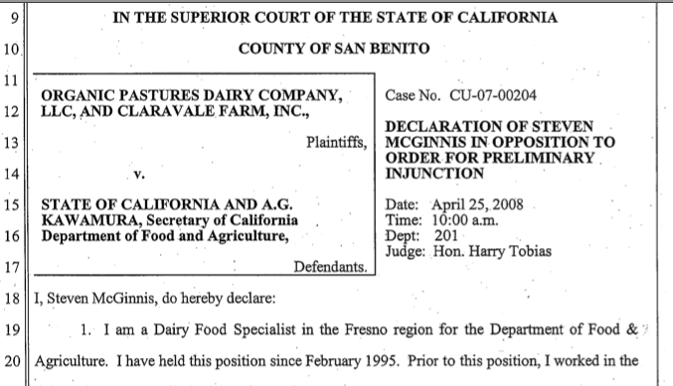Click line number 19 in margin
The width and height of the screenshot is (673, 386).
pyautogui.click(x=13, y=329)
